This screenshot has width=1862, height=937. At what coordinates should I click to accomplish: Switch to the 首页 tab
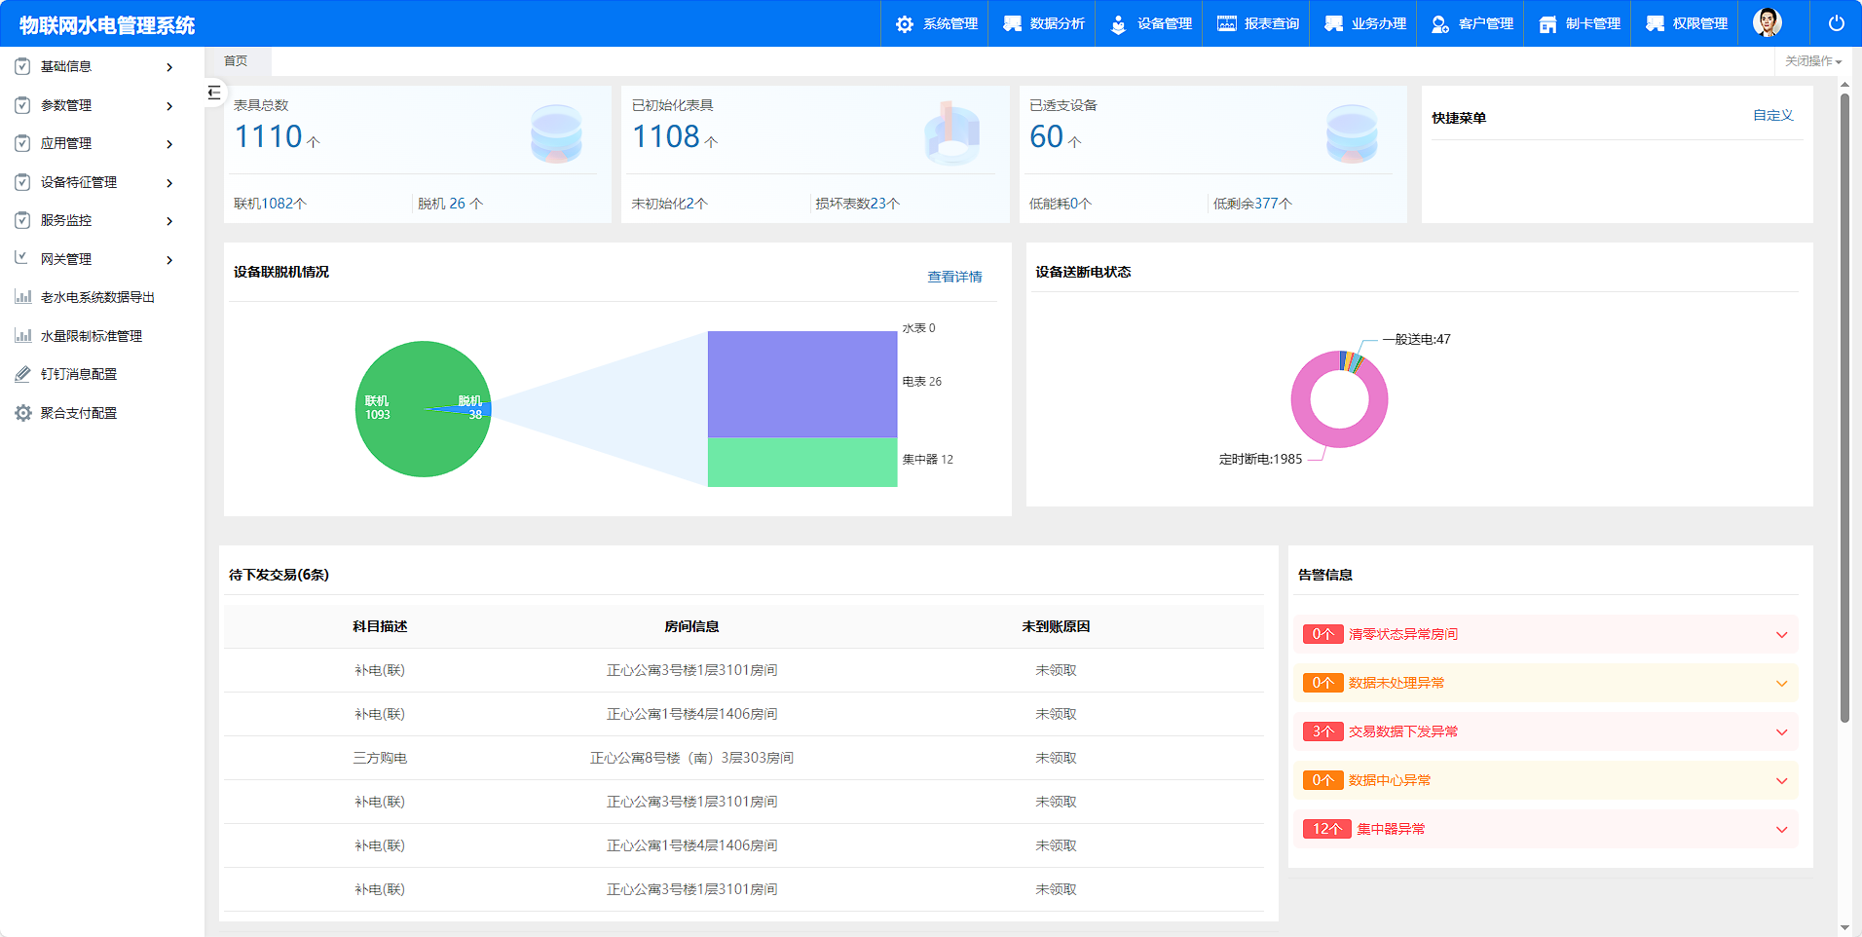point(237,61)
